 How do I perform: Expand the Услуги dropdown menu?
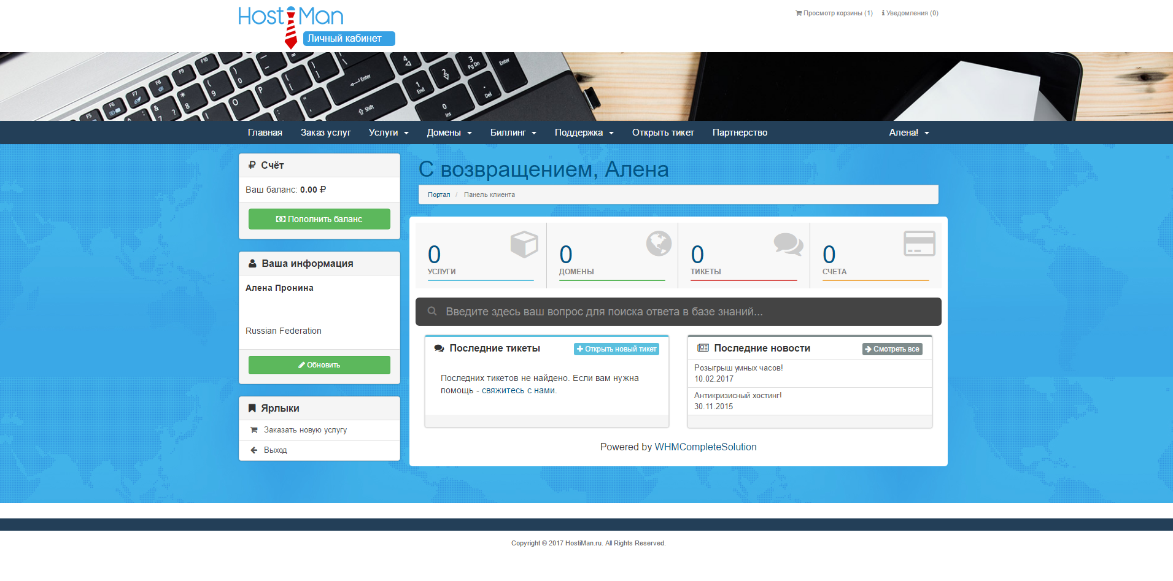pyautogui.click(x=389, y=133)
